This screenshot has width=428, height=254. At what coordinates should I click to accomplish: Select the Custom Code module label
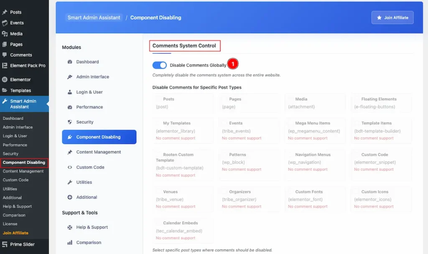[x=90, y=167]
